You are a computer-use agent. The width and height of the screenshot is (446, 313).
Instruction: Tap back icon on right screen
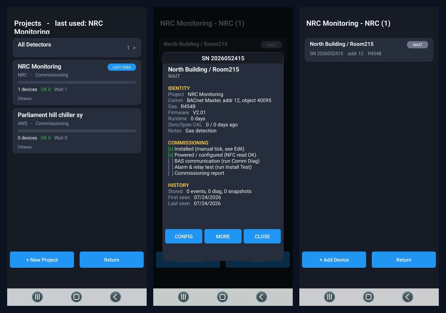click(408, 297)
